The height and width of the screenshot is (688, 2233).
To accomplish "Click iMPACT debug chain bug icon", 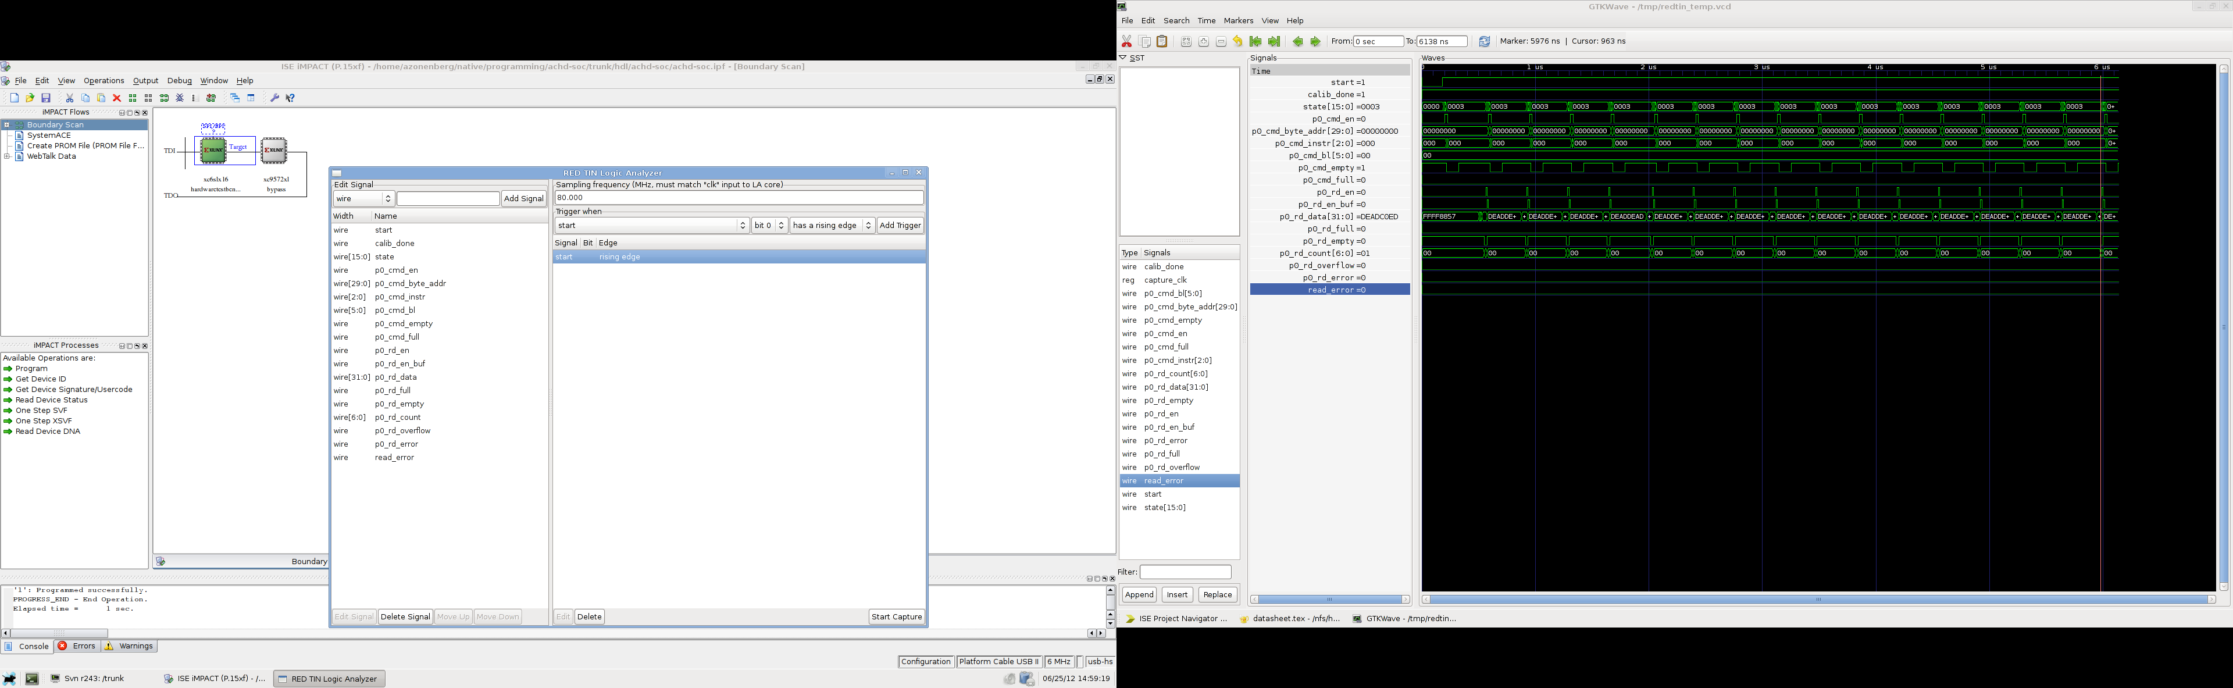I will coord(180,98).
